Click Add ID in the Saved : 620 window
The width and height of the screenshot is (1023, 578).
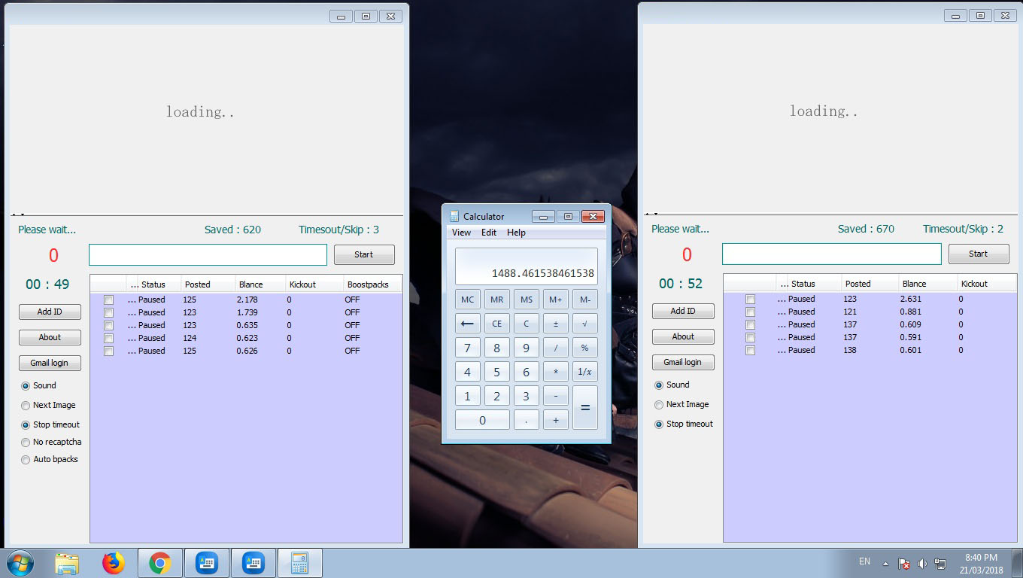50,312
